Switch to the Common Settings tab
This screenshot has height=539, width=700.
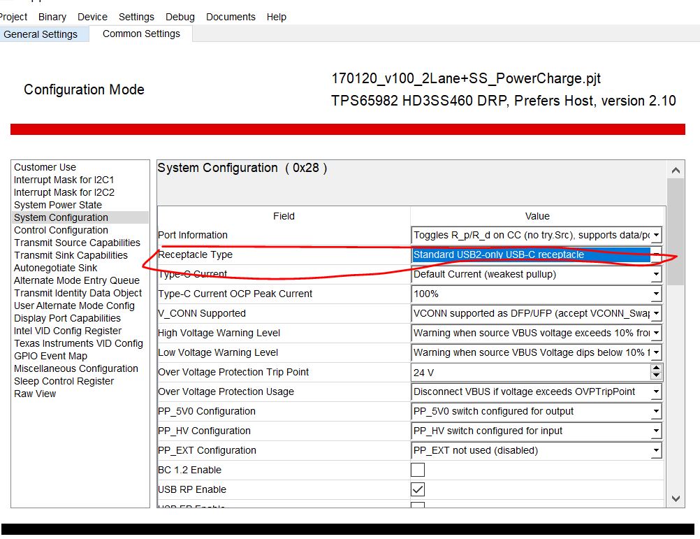tap(140, 34)
